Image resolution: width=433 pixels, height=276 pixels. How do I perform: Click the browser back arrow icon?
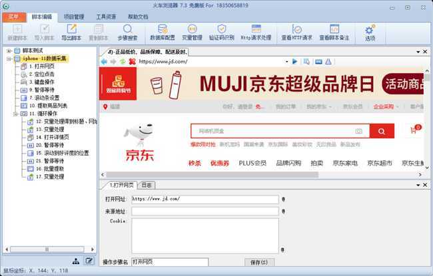105,61
